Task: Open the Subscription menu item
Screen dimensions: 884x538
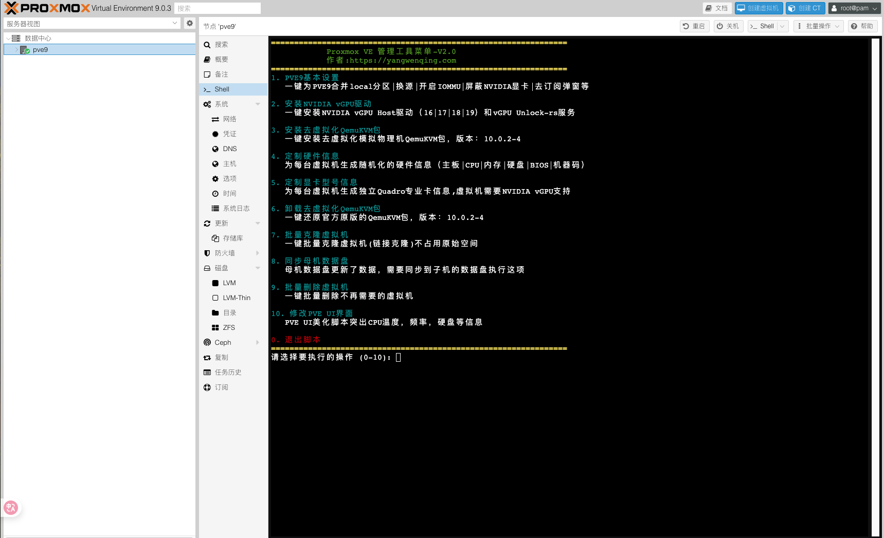Action: pos(222,387)
